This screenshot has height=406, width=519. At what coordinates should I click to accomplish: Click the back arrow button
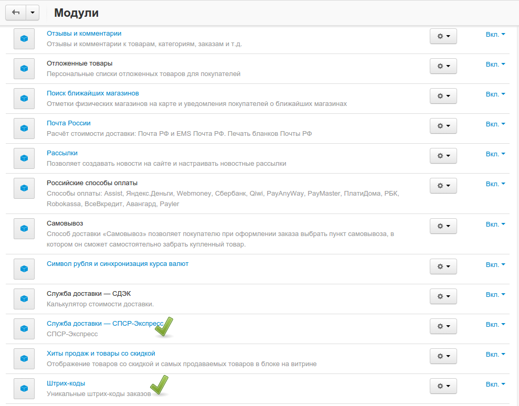point(16,13)
